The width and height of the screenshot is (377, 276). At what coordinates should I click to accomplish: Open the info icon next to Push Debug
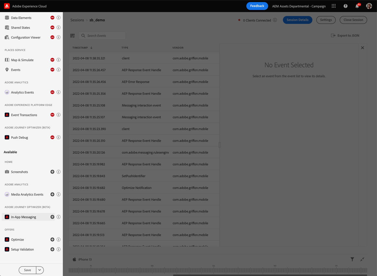click(x=59, y=137)
